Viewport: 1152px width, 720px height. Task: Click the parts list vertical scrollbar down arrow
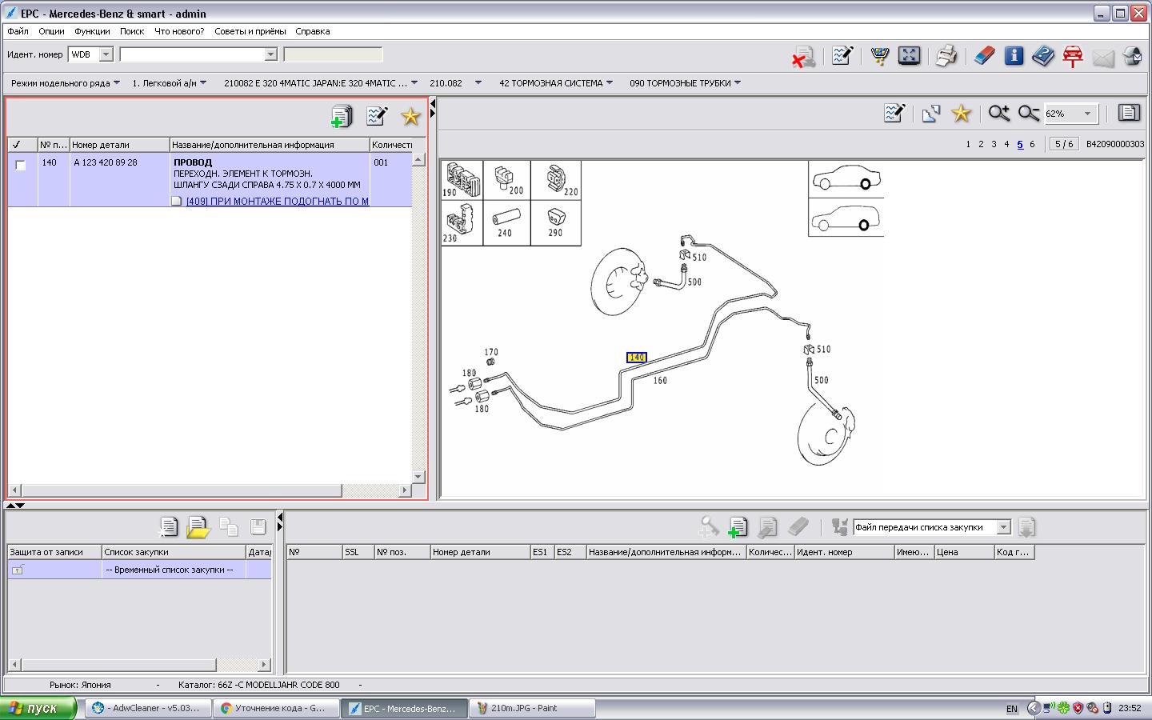[418, 476]
